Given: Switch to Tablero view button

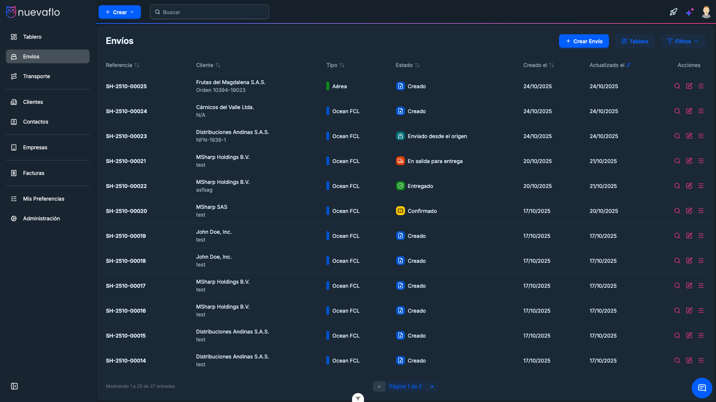Looking at the screenshot, I should (635, 41).
